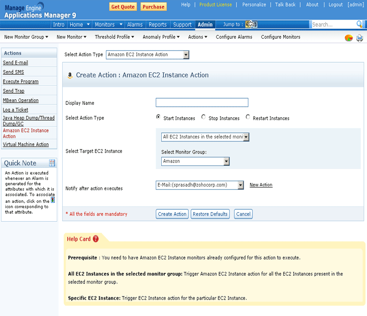Viewport: 367px width, 316px height.
Task: Click the Help Card question mark icon
Action: click(x=96, y=239)
